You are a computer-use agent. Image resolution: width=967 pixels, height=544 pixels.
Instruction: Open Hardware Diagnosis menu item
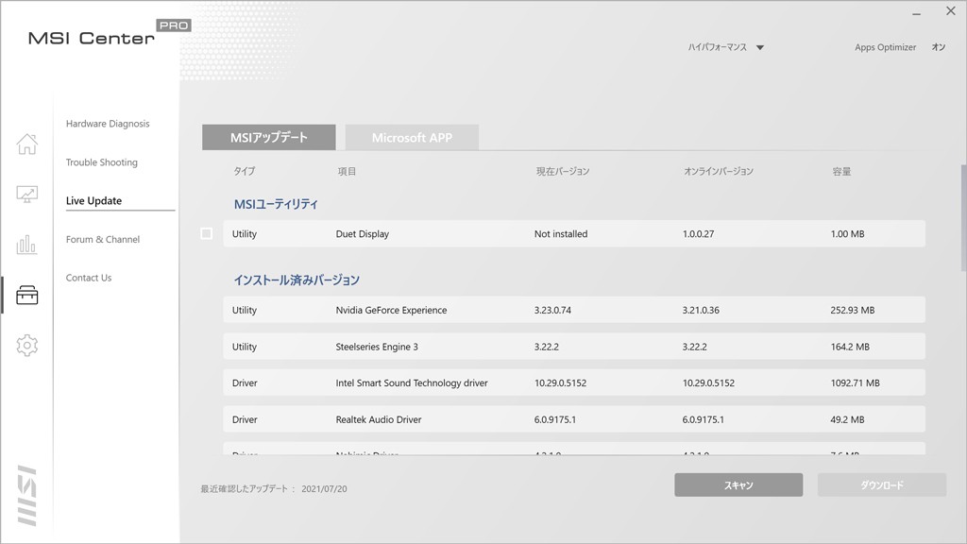[108, 124]
